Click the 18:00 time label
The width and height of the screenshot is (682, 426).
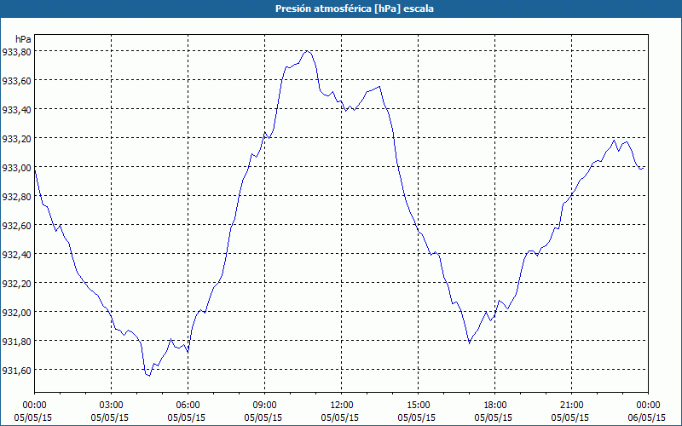click(x=495, y=406)
